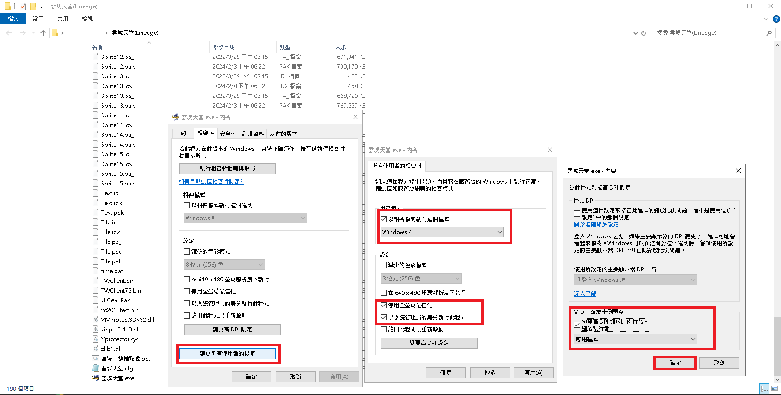Click 變更所有使用者的設定 button
The image size is (781, 395).
pos(227,353)
